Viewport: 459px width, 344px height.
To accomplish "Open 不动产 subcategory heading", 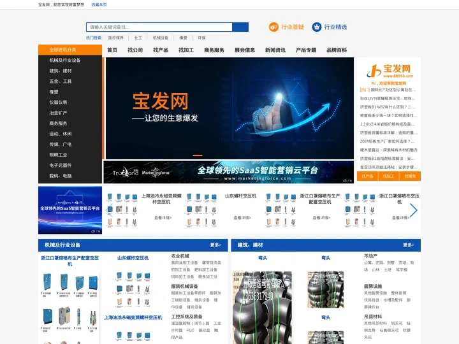I will (x=370, y=256).
